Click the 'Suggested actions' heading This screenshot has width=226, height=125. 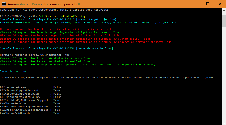pyautogui.click(x=13, y=71)
